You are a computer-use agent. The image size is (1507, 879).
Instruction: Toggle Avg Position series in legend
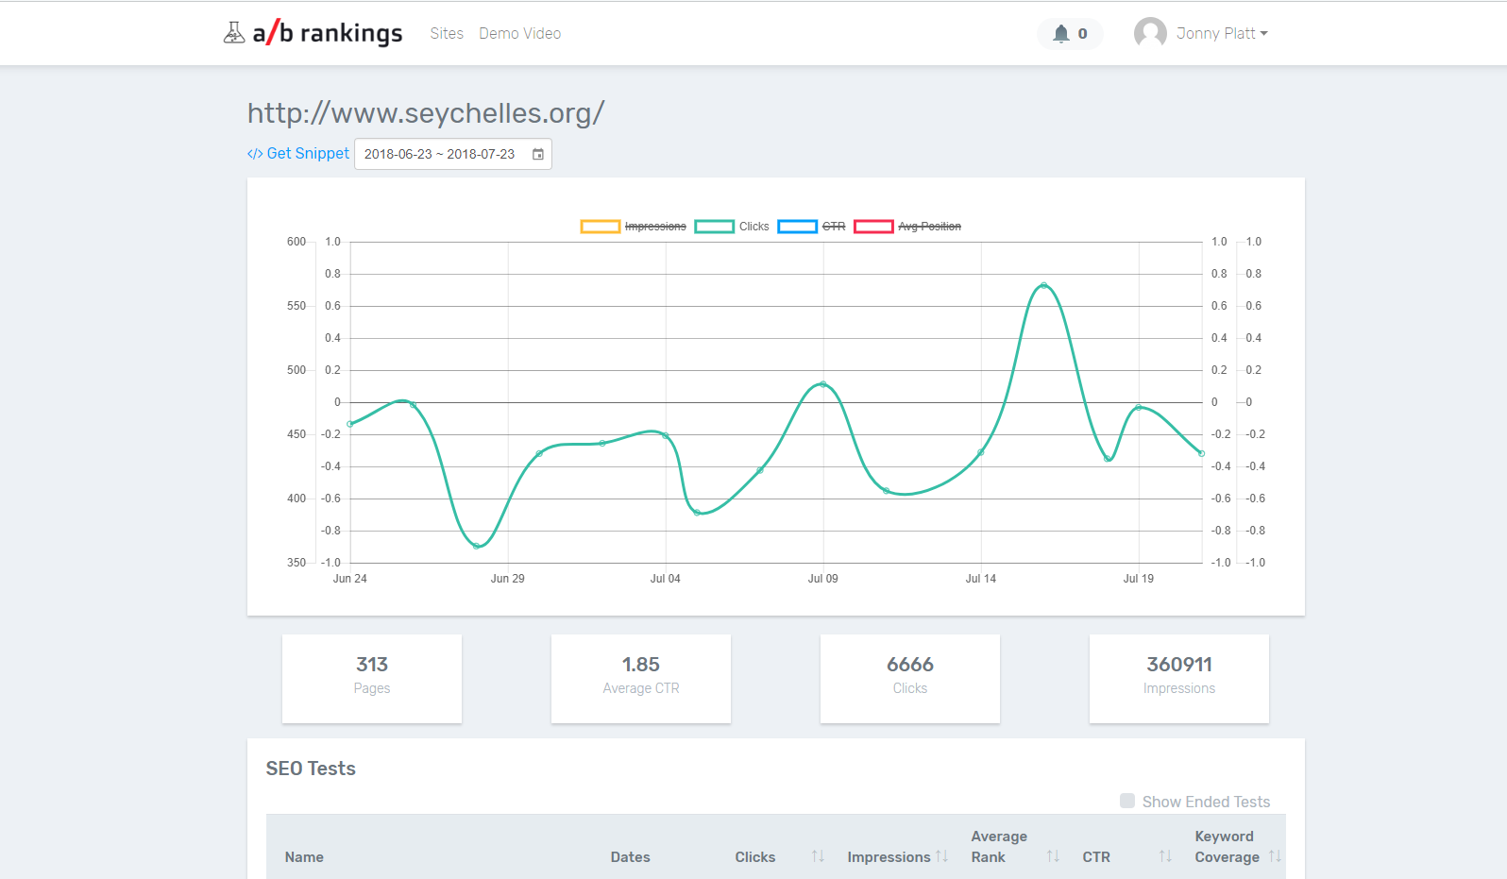[929, 227]
